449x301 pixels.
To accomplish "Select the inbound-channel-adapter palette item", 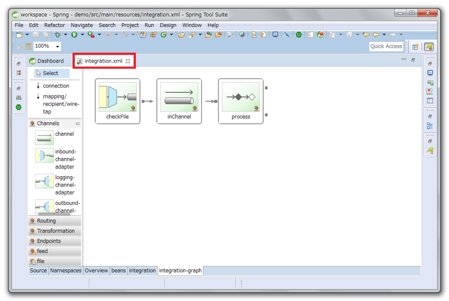I will [x=56, y=159].
